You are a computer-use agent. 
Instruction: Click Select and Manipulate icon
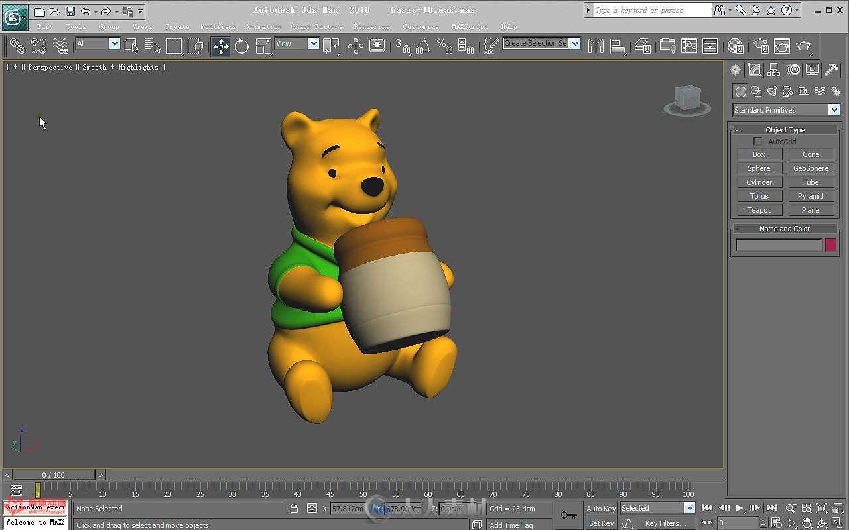(356, 46)
